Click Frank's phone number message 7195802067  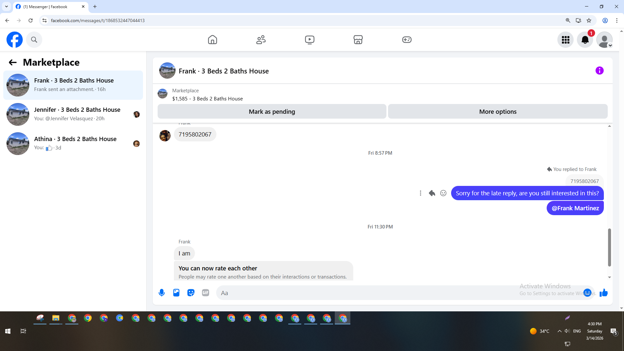click(195, 134)
